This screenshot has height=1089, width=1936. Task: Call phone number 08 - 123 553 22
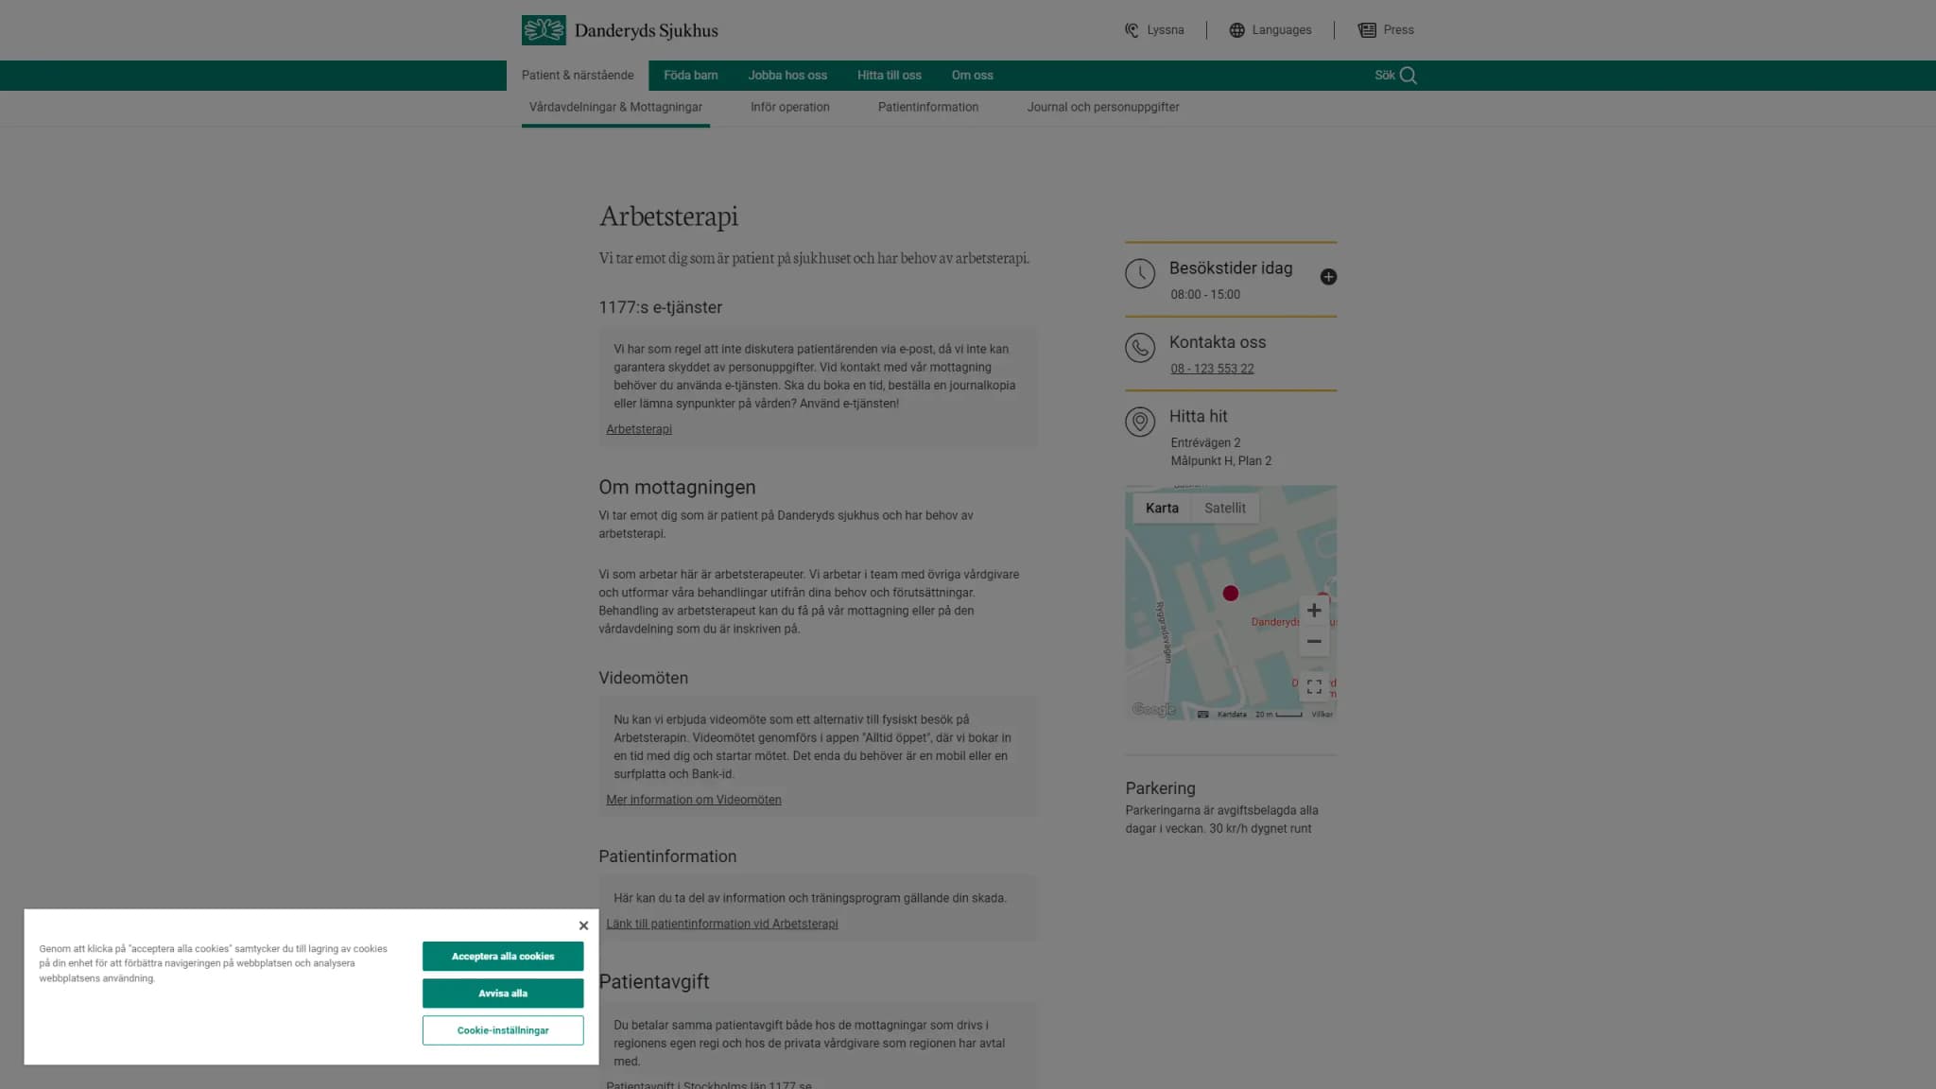click(1212, 369)
